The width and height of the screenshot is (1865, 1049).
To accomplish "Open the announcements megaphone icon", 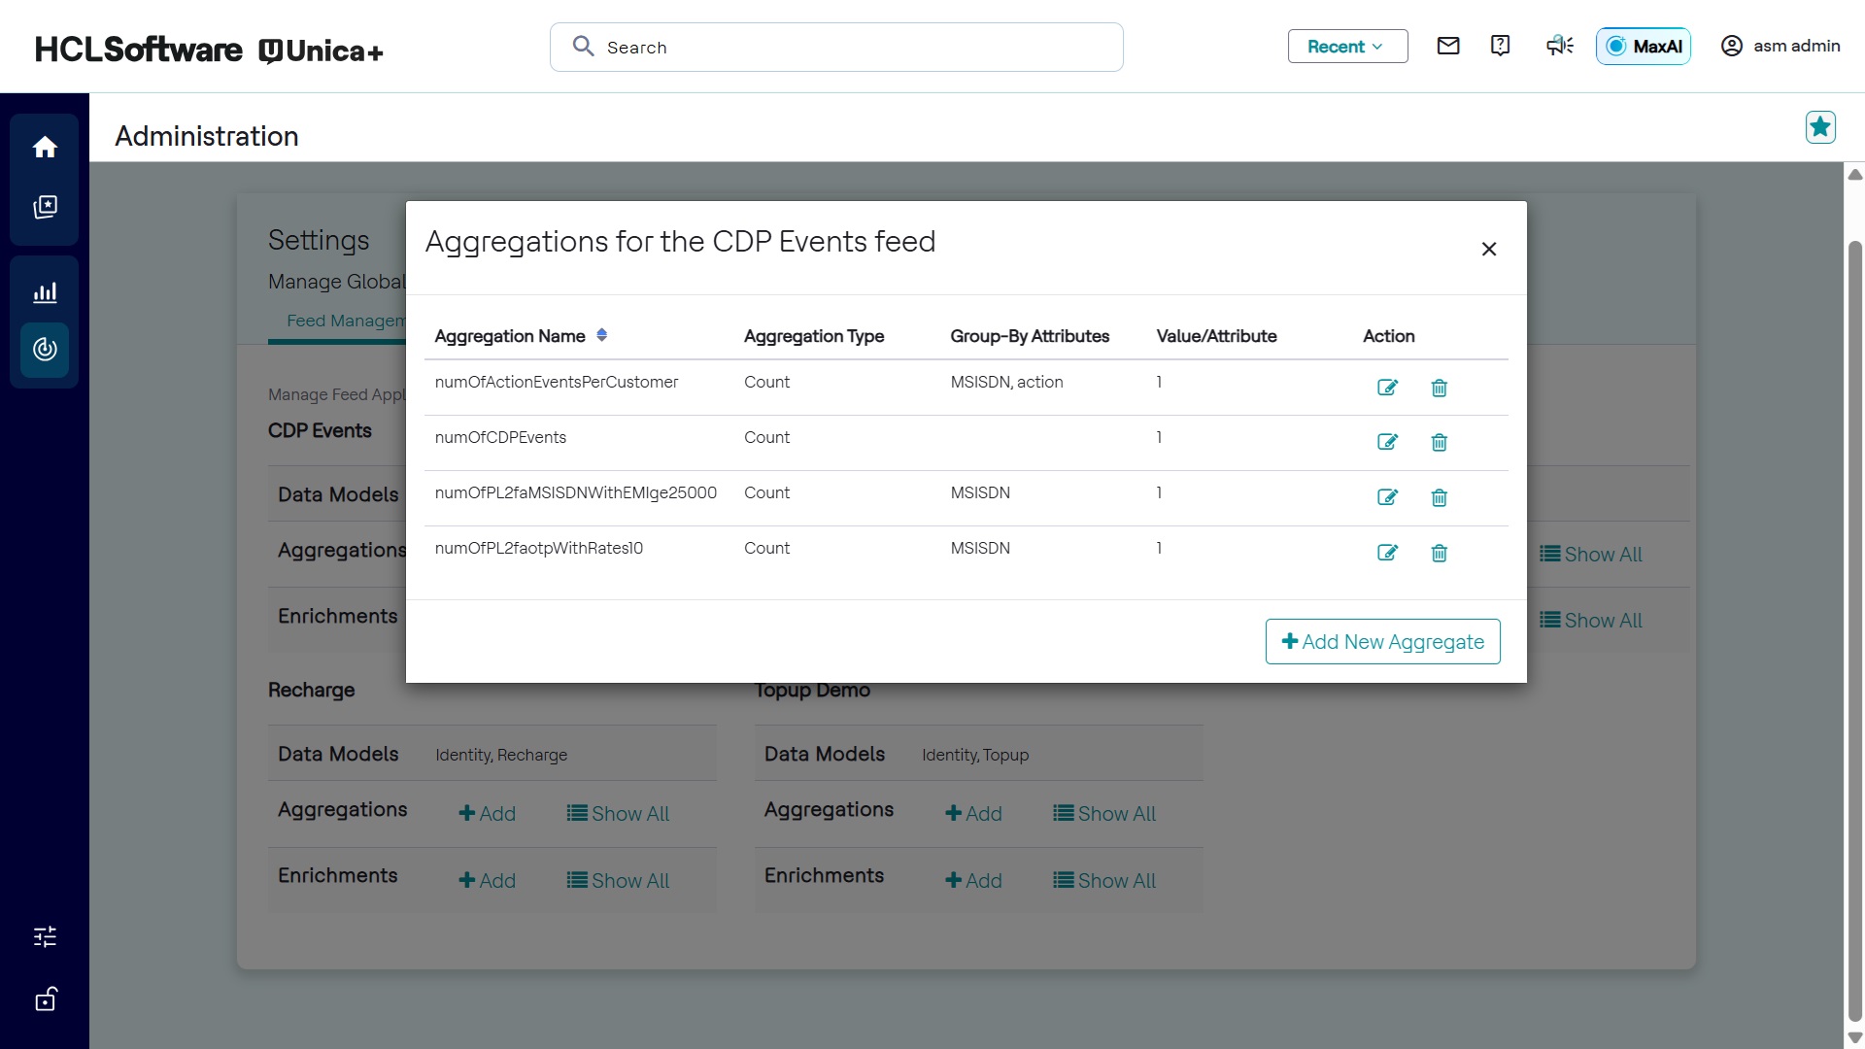I will (x=1559, y=46).
